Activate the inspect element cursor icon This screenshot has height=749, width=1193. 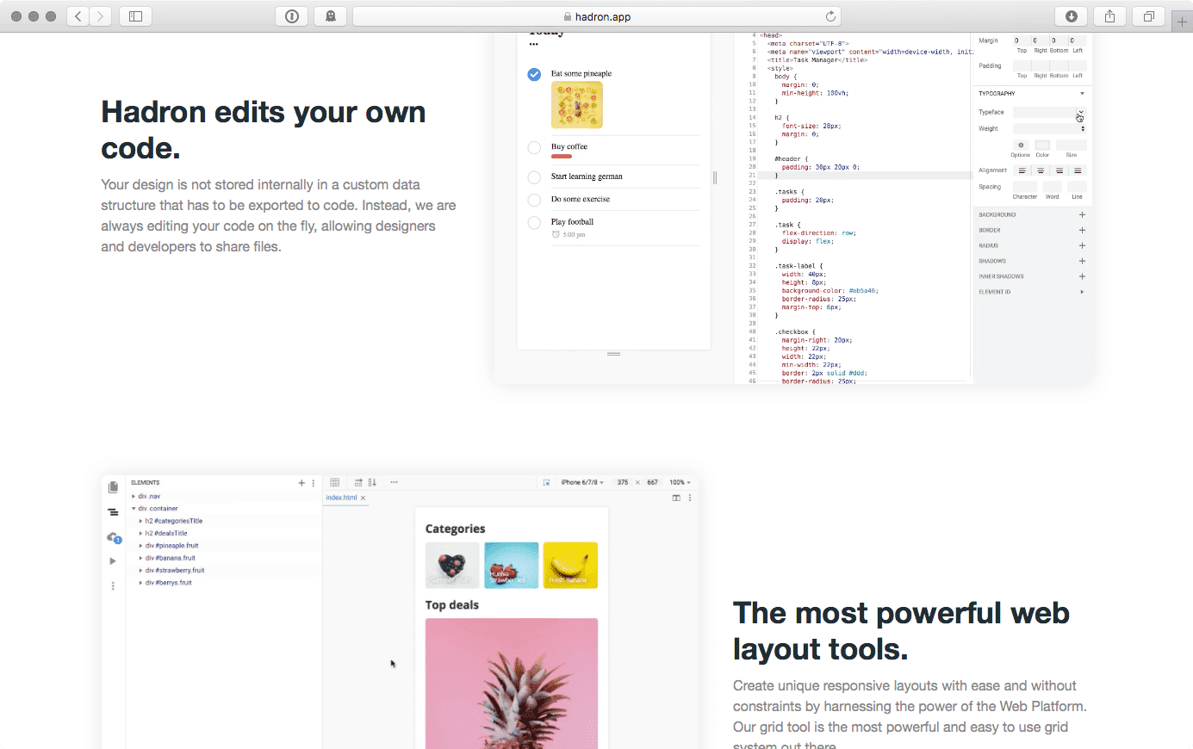tap(547, 482)
